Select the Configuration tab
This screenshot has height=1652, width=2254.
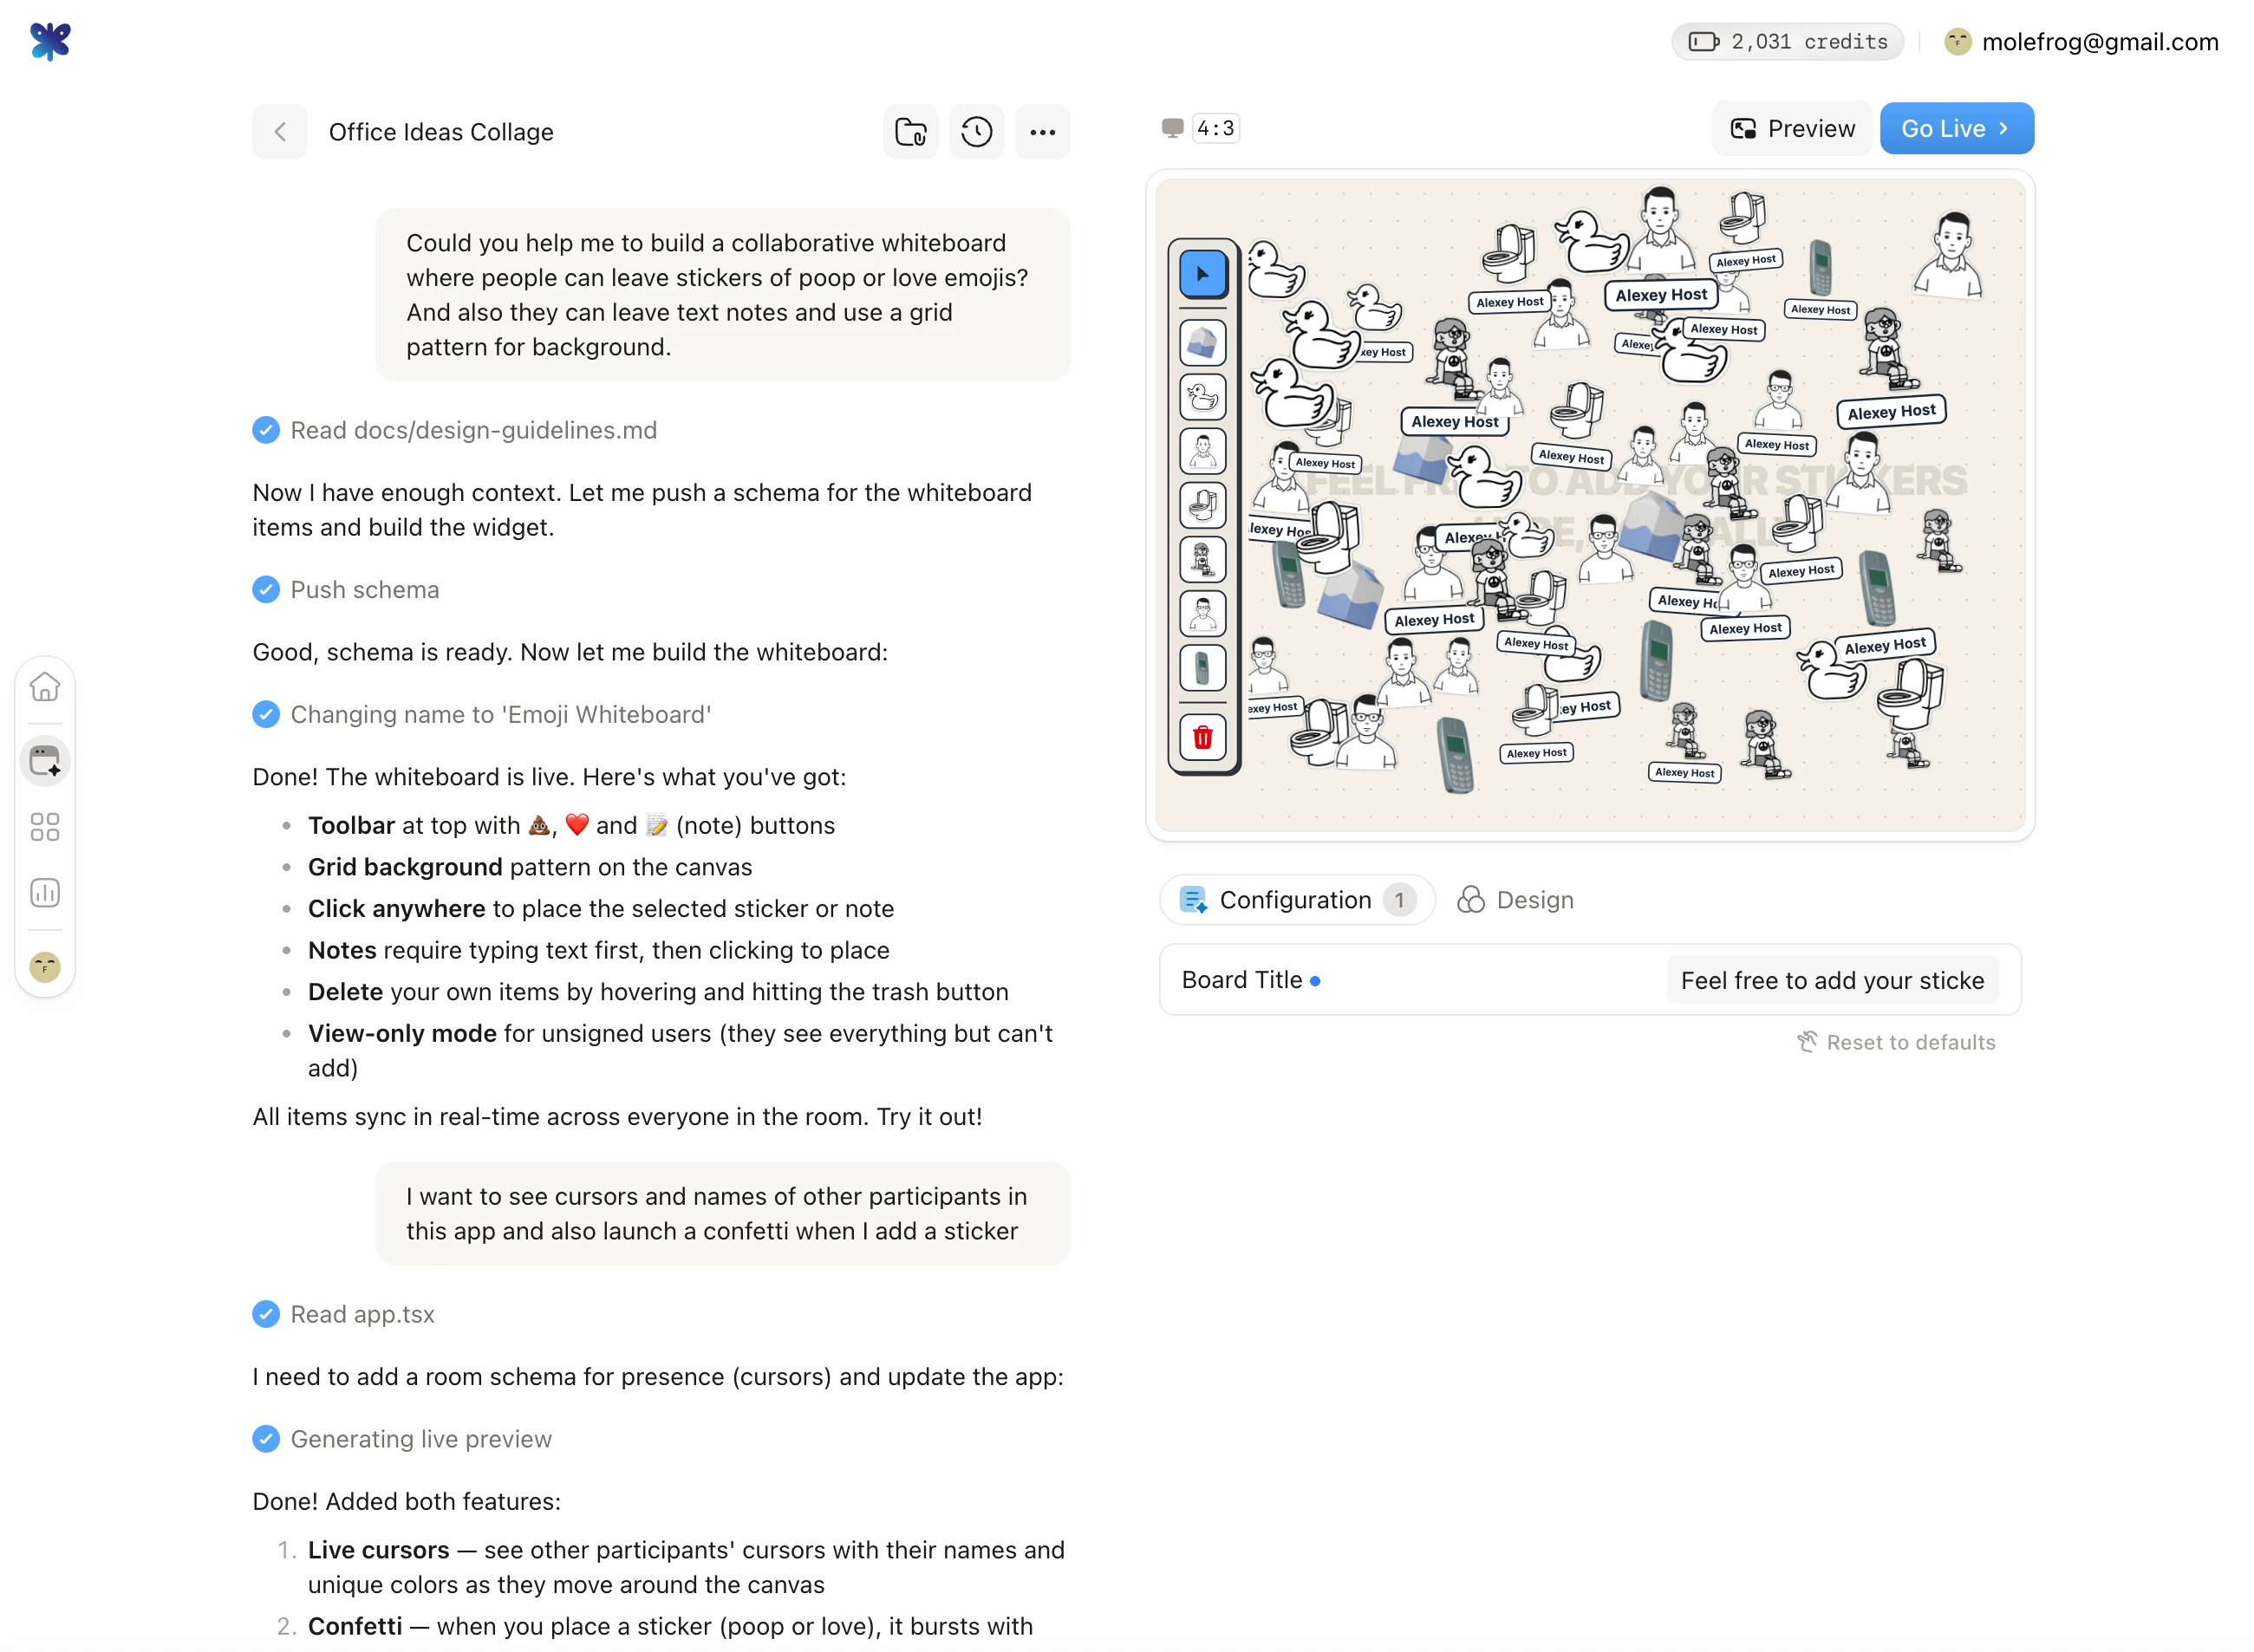coord(1297,900)
